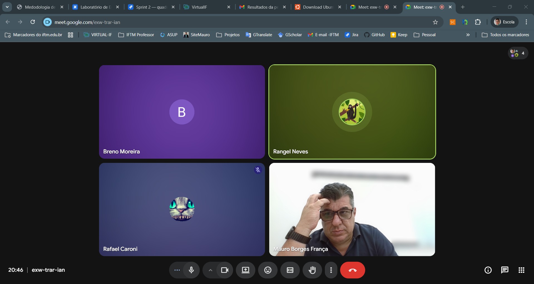534x284 pixels.
Task: Open the green circular extension icon
Action: coord(465,22)
